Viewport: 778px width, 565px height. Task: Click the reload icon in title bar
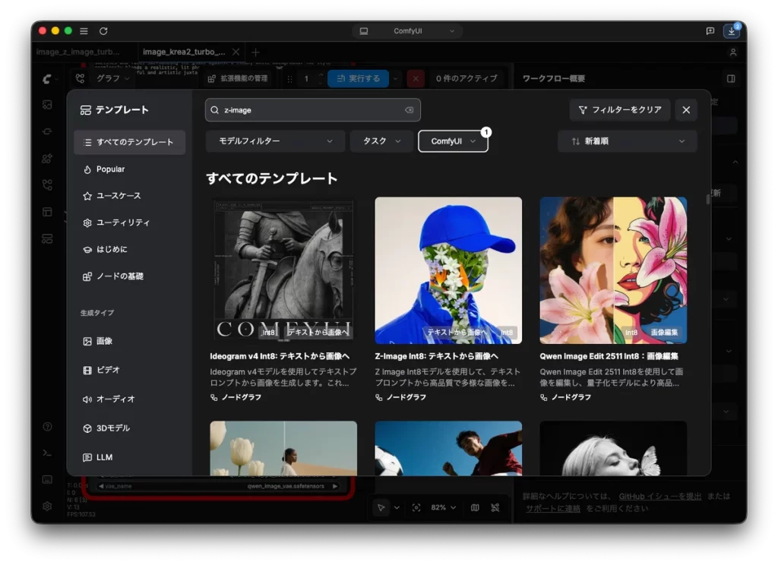(103, 30)
